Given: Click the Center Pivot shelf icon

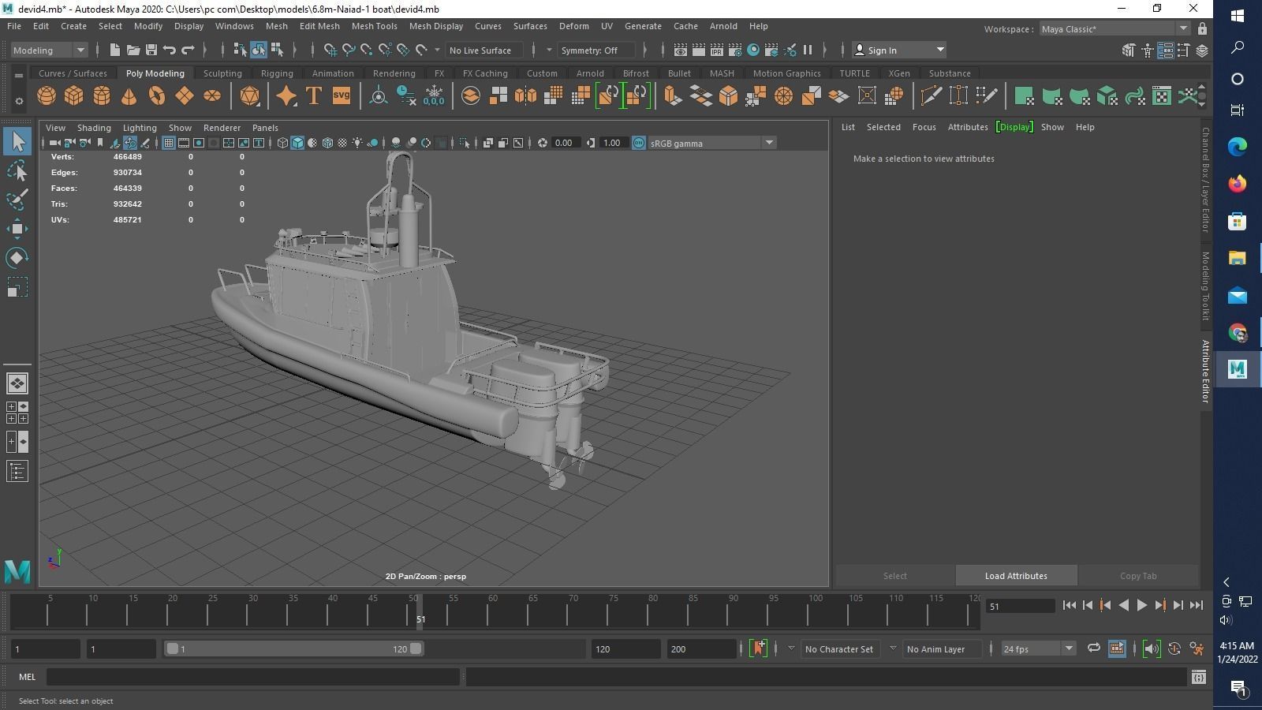Looking at the screenshot, I should (379, 96).
